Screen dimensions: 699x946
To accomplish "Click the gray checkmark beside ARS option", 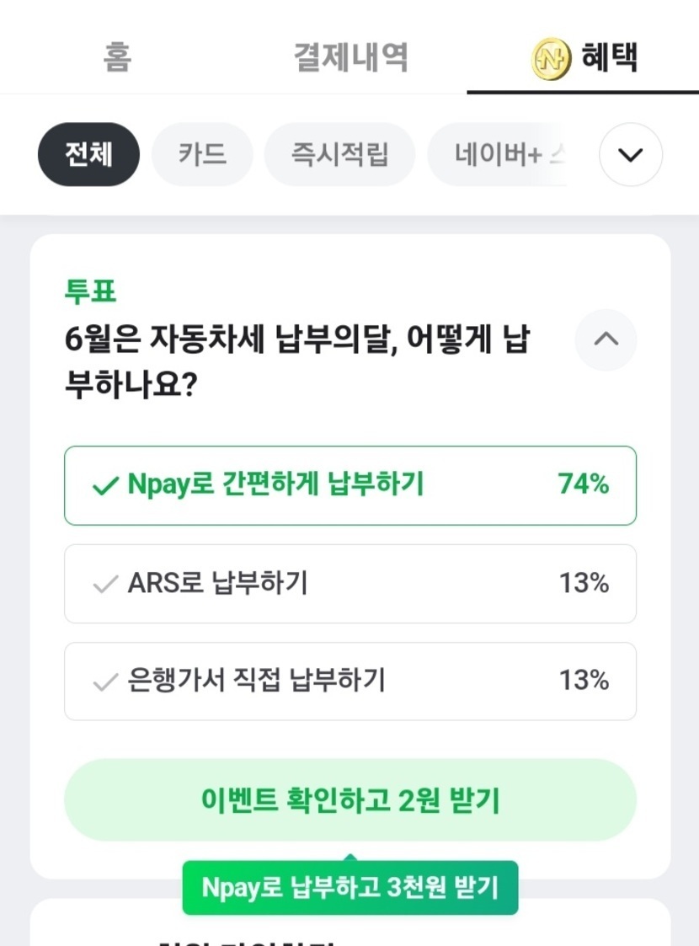I will point(104,584).
